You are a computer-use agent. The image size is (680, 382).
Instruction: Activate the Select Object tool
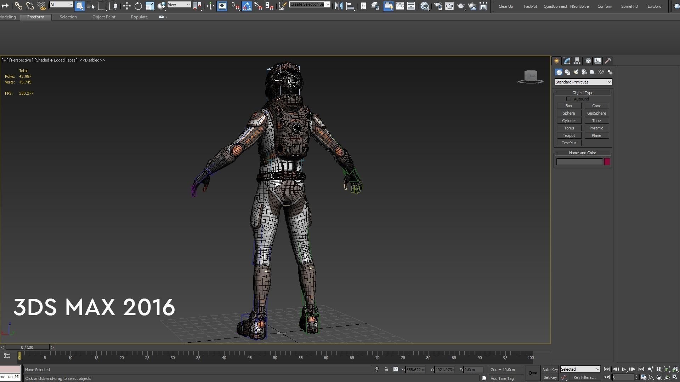79,6
